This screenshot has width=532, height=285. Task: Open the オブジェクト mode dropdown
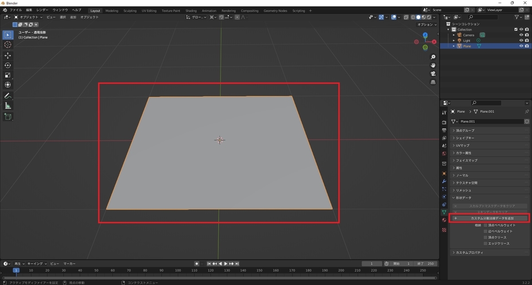[x=28, y=17]
